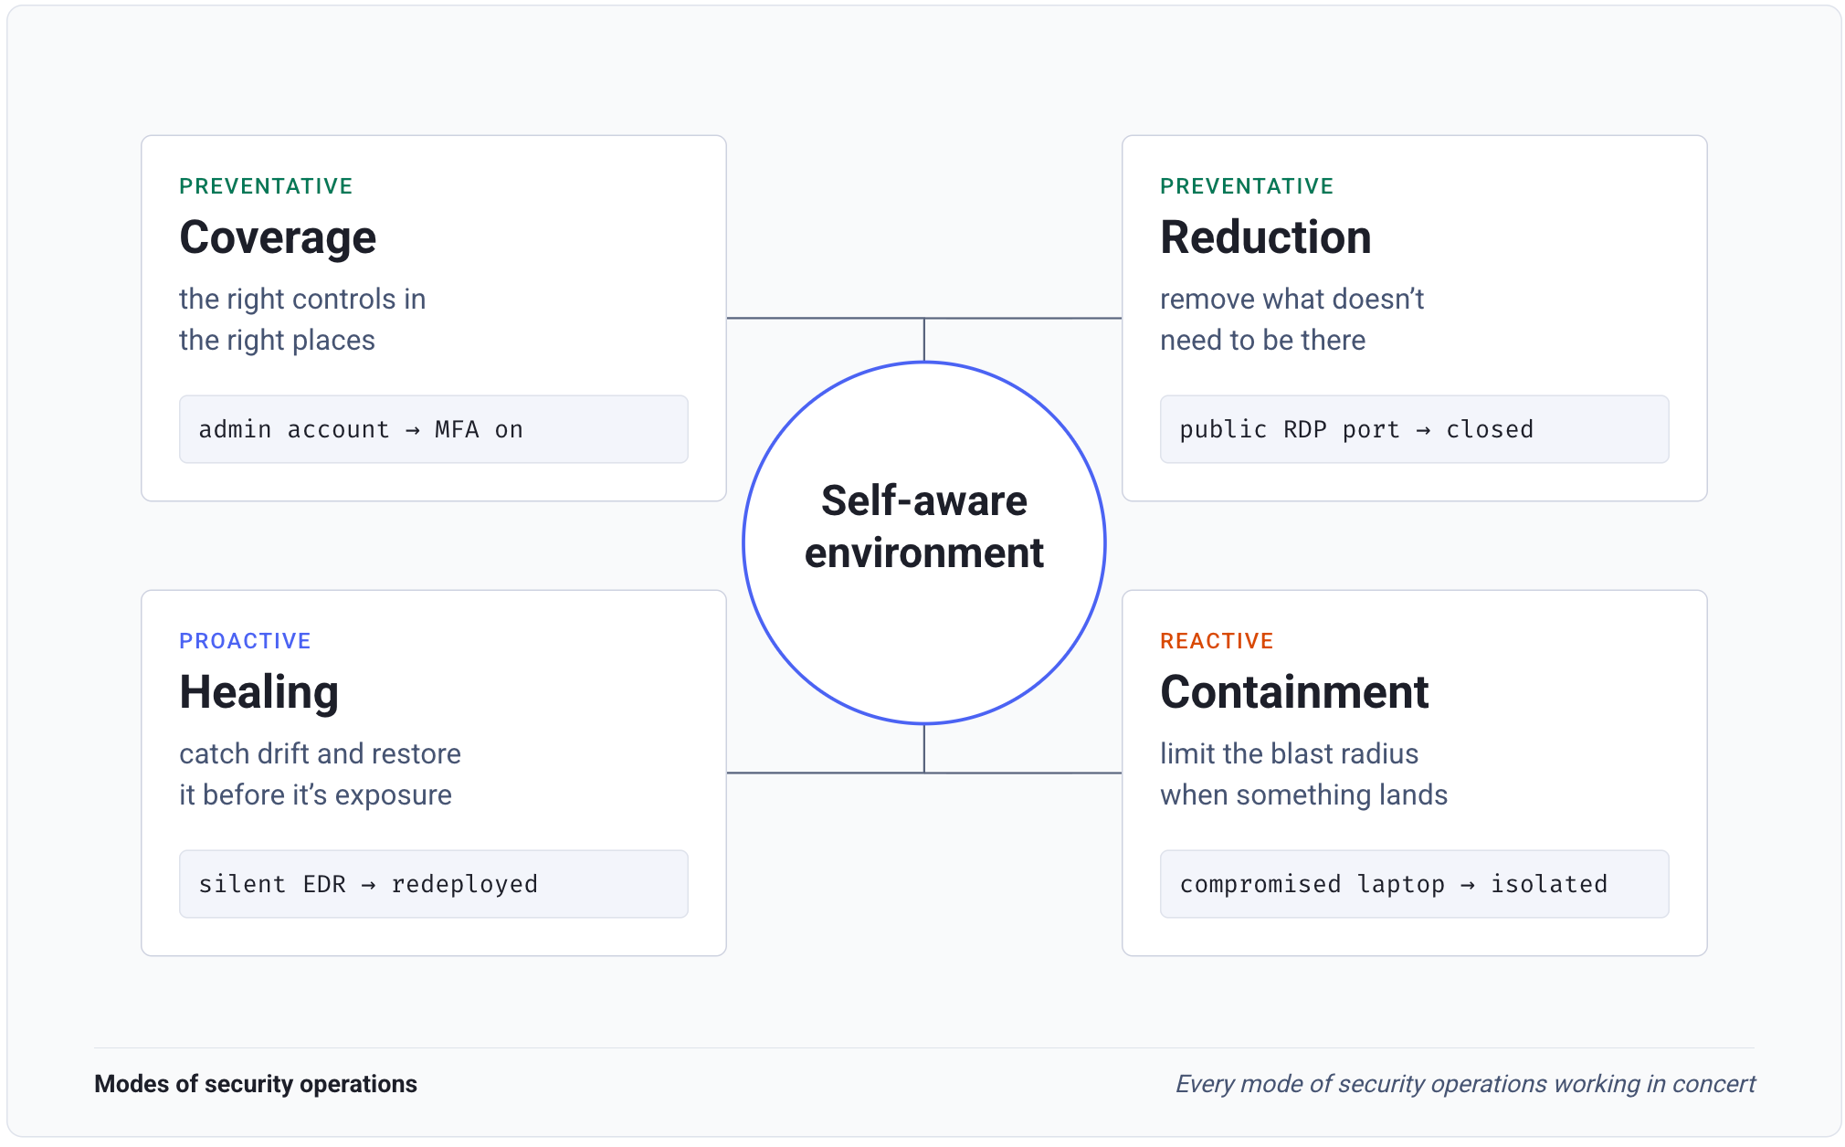Viewport: 1845px width, 1147px height.
Task: Click the 'Self-aware environment' circle text
Action: (x=924, y=527)
